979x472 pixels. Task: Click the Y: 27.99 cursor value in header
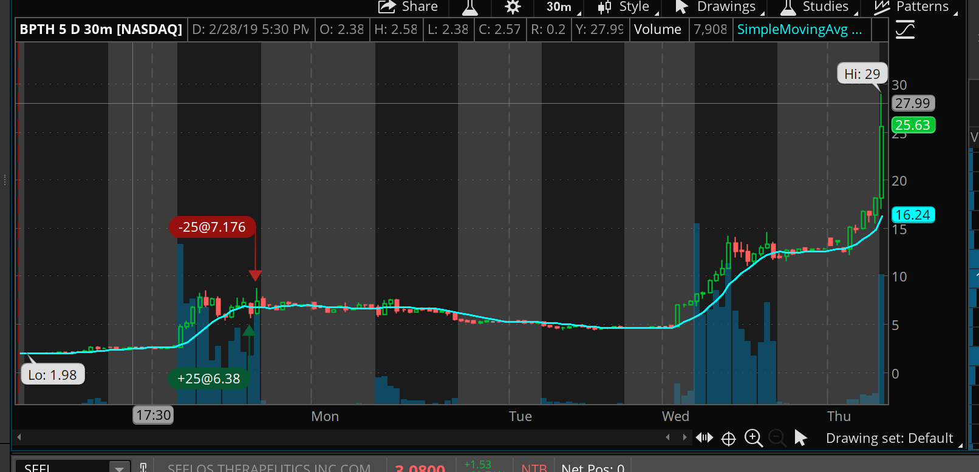coord(599,29)
